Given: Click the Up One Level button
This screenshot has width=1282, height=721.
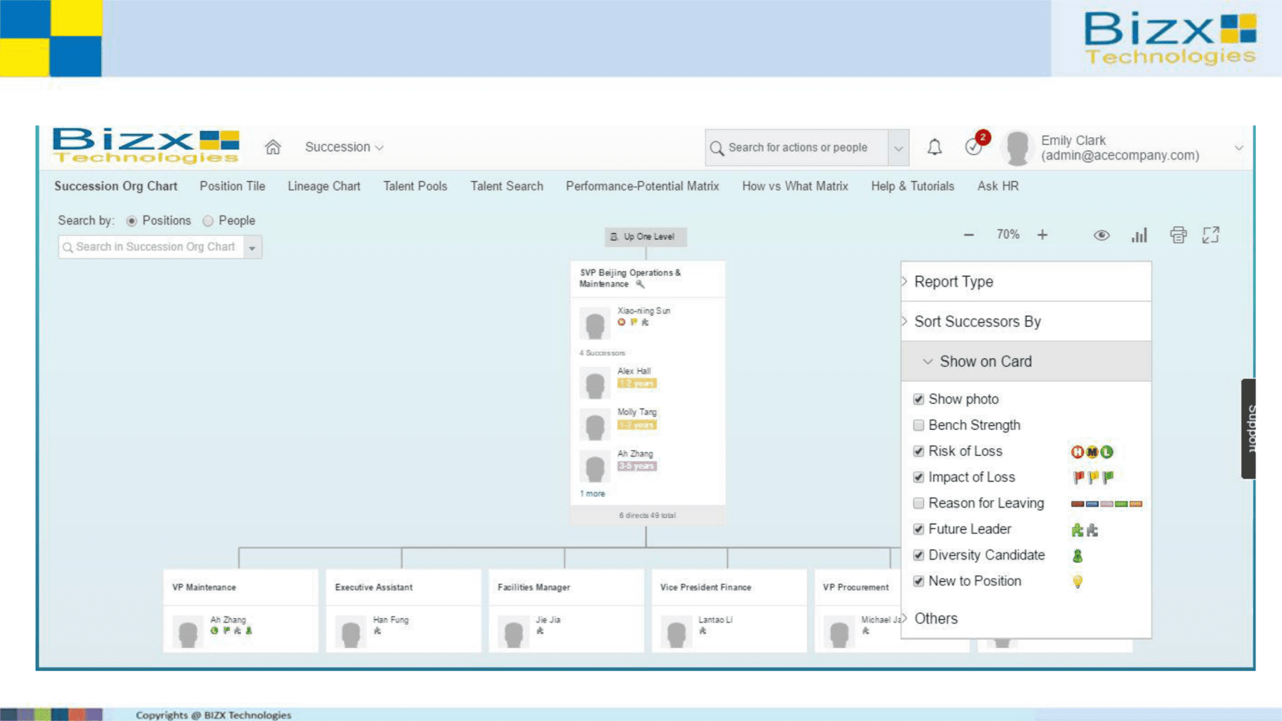Looking at the screenshot, I should pyautogui.click(x=645, y=237).
